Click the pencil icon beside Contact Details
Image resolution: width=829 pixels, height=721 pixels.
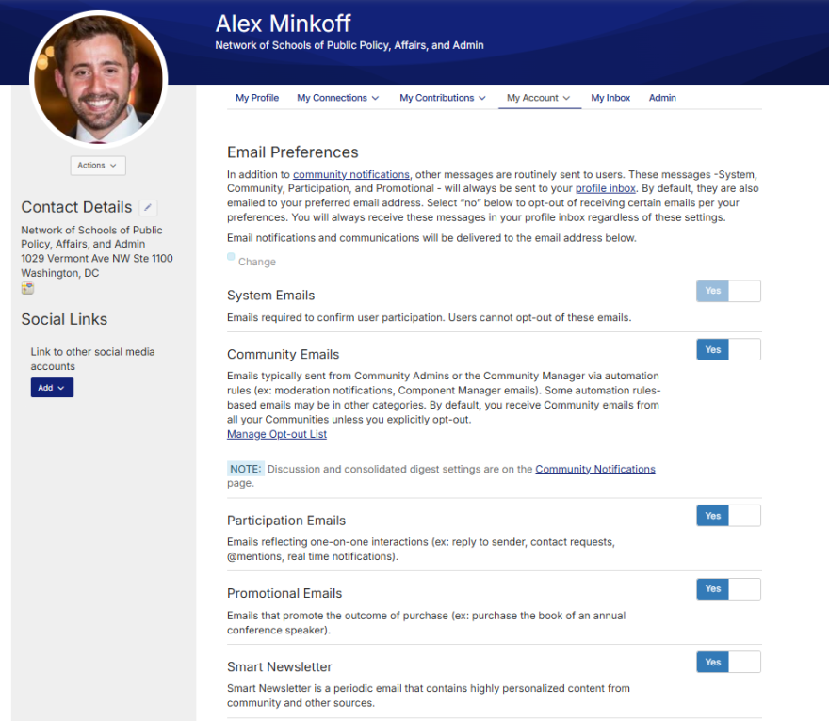(x=148, y=208)
